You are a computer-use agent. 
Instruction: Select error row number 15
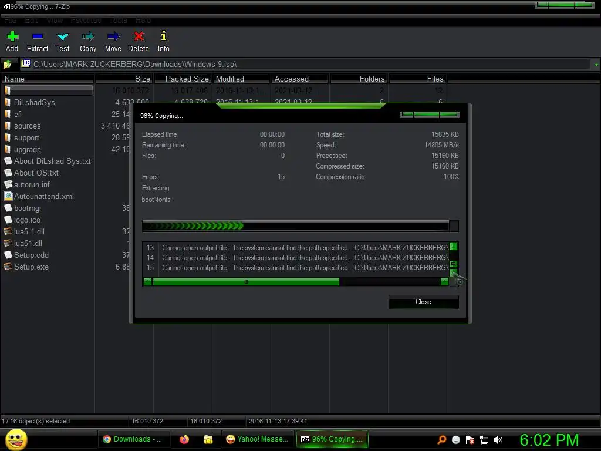pos(296,268)
